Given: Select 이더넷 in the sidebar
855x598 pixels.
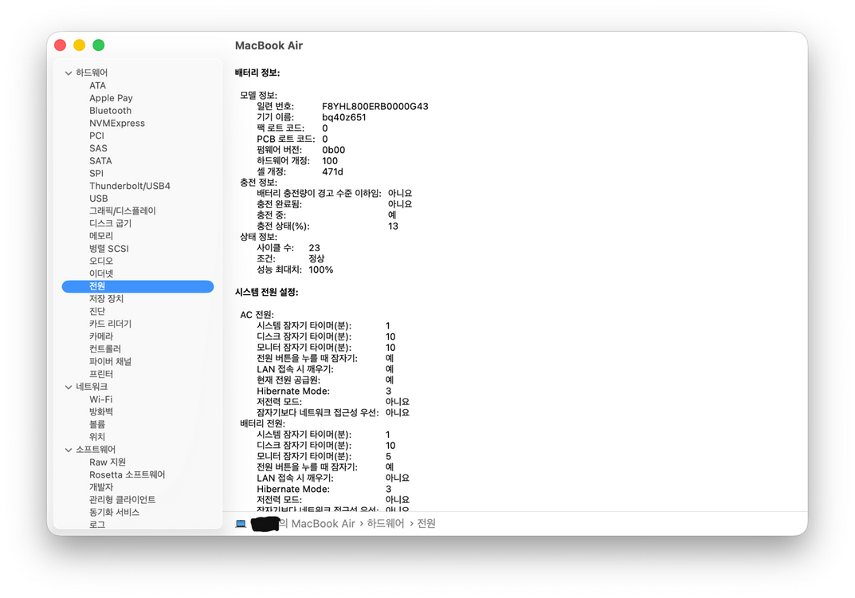Looking at the screenshot, I should [x=101, y=273].
